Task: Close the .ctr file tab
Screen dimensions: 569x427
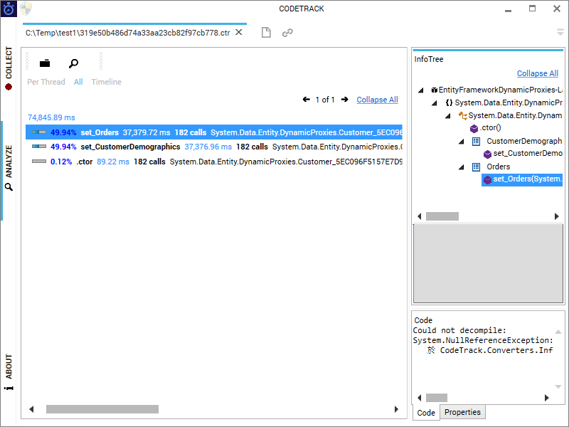Action: pyautogui.click(x=239, y=32)
